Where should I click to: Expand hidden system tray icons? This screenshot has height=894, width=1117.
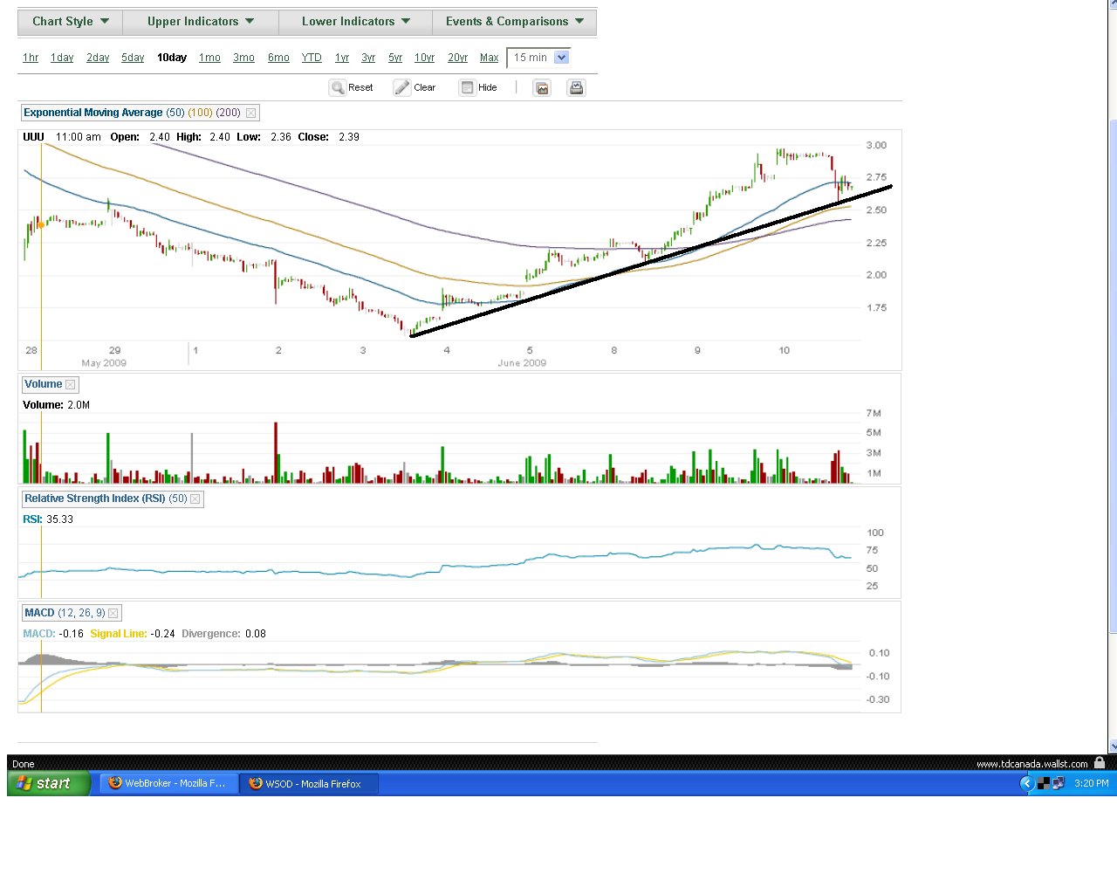tap(1026, 783)
